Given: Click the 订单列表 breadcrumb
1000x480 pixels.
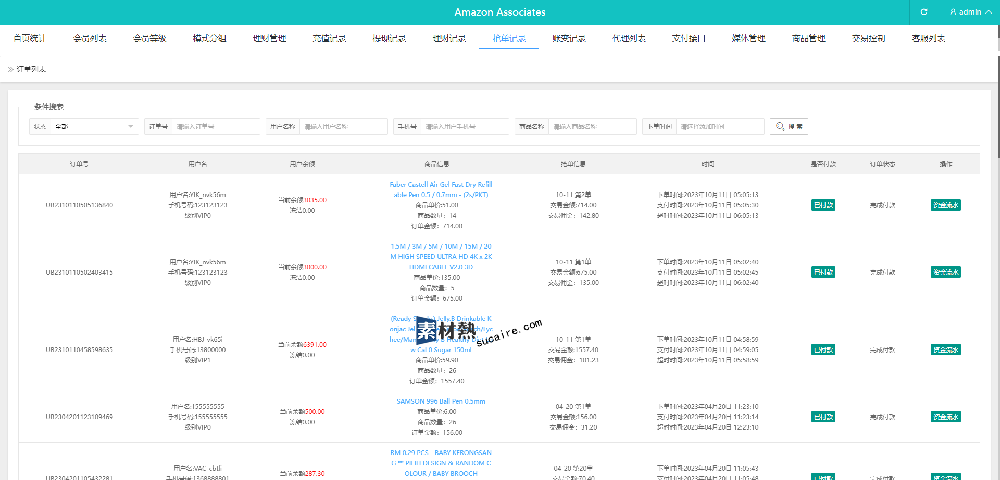Looking at the screenshot, I should pos(31,69).
